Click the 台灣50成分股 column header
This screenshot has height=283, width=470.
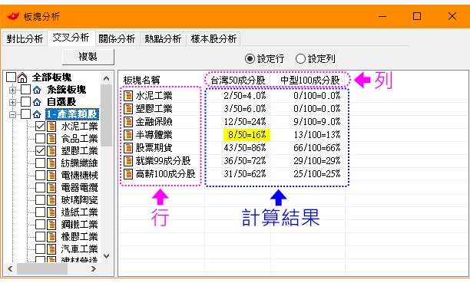(238, 81)
